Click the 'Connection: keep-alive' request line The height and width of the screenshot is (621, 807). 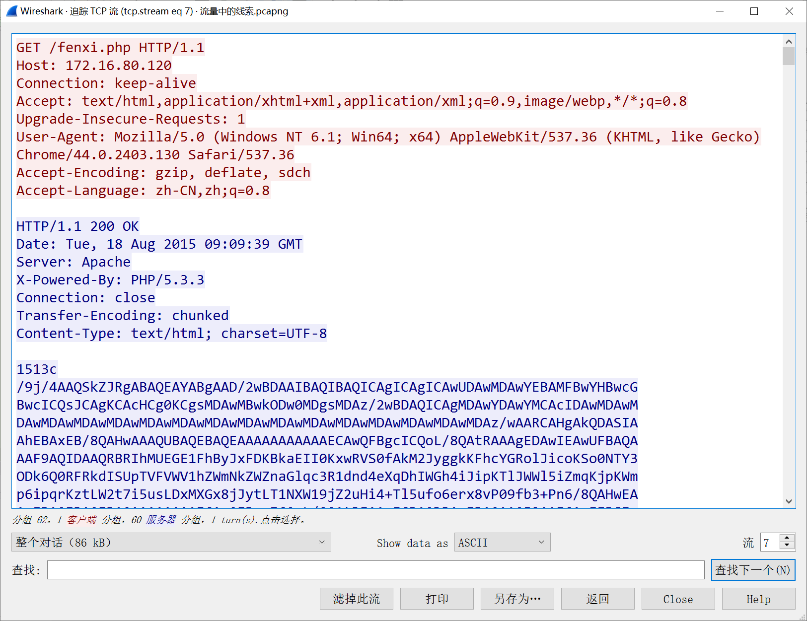pyautogui.click(x=106, y=83)
